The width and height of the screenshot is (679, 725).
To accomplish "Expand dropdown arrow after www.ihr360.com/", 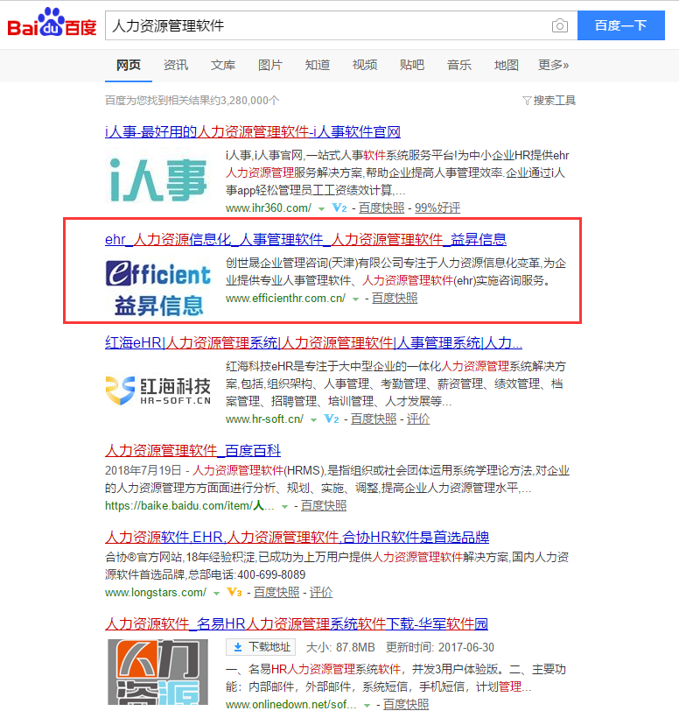I will point(321,209).
